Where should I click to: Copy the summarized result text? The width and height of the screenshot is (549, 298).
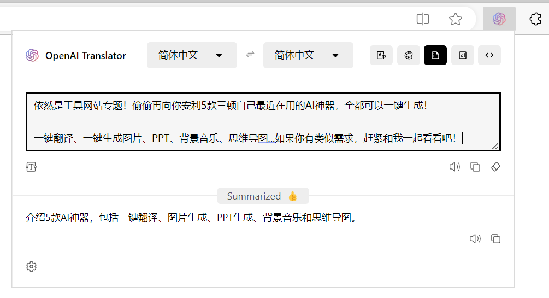[x=496, y=239]
